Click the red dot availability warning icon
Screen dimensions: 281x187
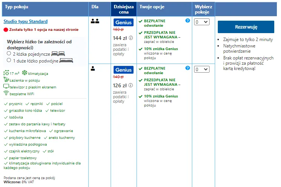point(6,30)
